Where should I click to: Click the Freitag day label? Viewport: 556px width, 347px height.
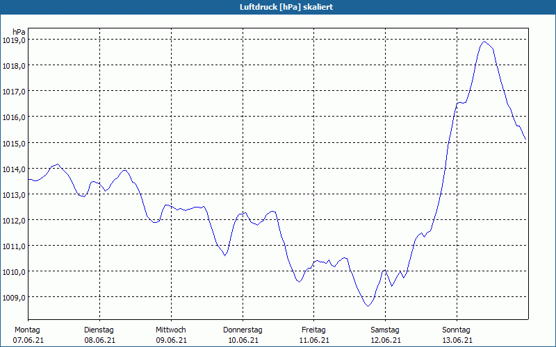click(x=313, y=330)
